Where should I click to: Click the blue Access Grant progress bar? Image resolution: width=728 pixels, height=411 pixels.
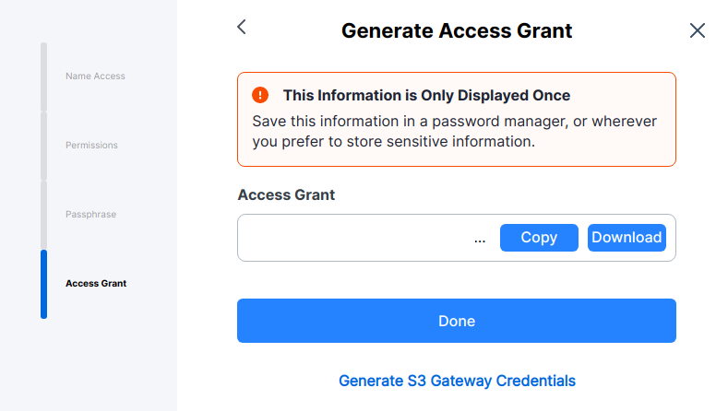point(43,285)
